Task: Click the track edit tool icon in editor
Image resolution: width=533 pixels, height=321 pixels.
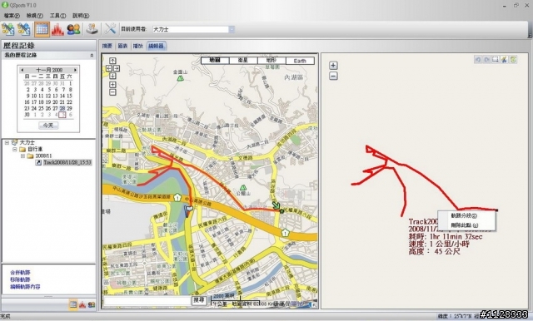Action: 504,60
